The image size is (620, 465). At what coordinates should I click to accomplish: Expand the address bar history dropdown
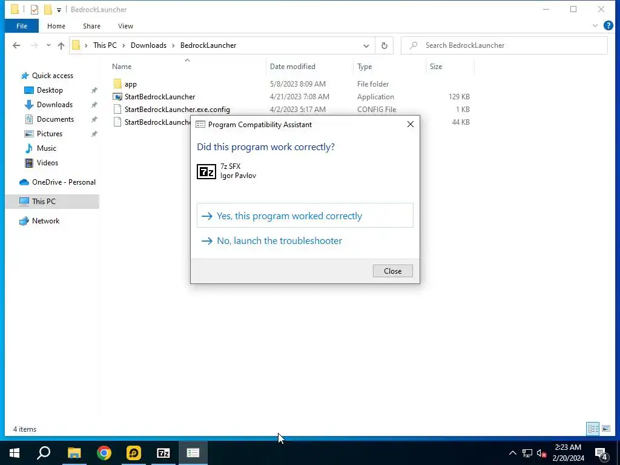pyautogui.click(x=366, y=45)
